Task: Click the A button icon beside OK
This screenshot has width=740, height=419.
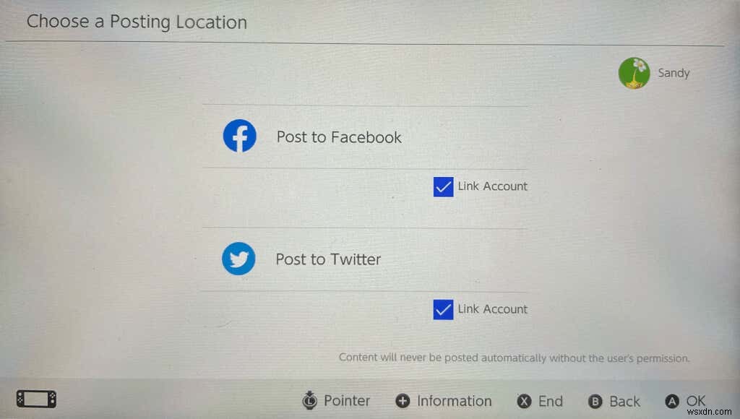Action: [672, 402]
